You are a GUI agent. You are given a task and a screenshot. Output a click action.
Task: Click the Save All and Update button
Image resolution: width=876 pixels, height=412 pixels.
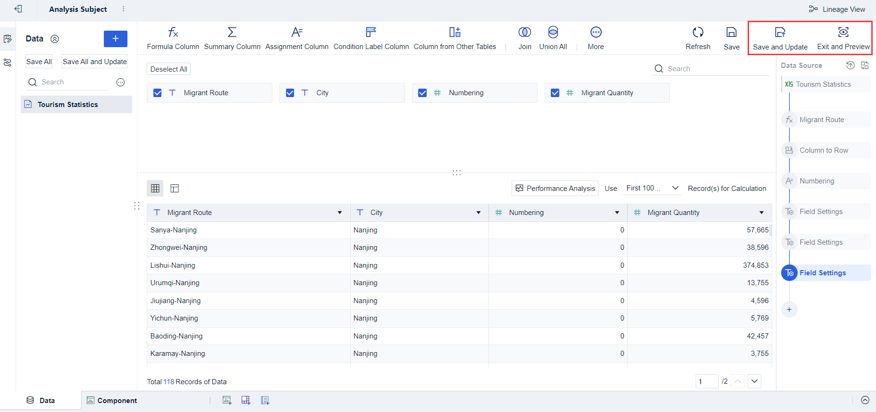click(x=94, y=62)
